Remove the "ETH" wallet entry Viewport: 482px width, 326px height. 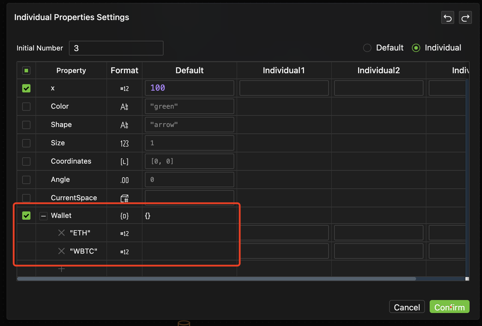pyautogui.click(x=61, y=233)
